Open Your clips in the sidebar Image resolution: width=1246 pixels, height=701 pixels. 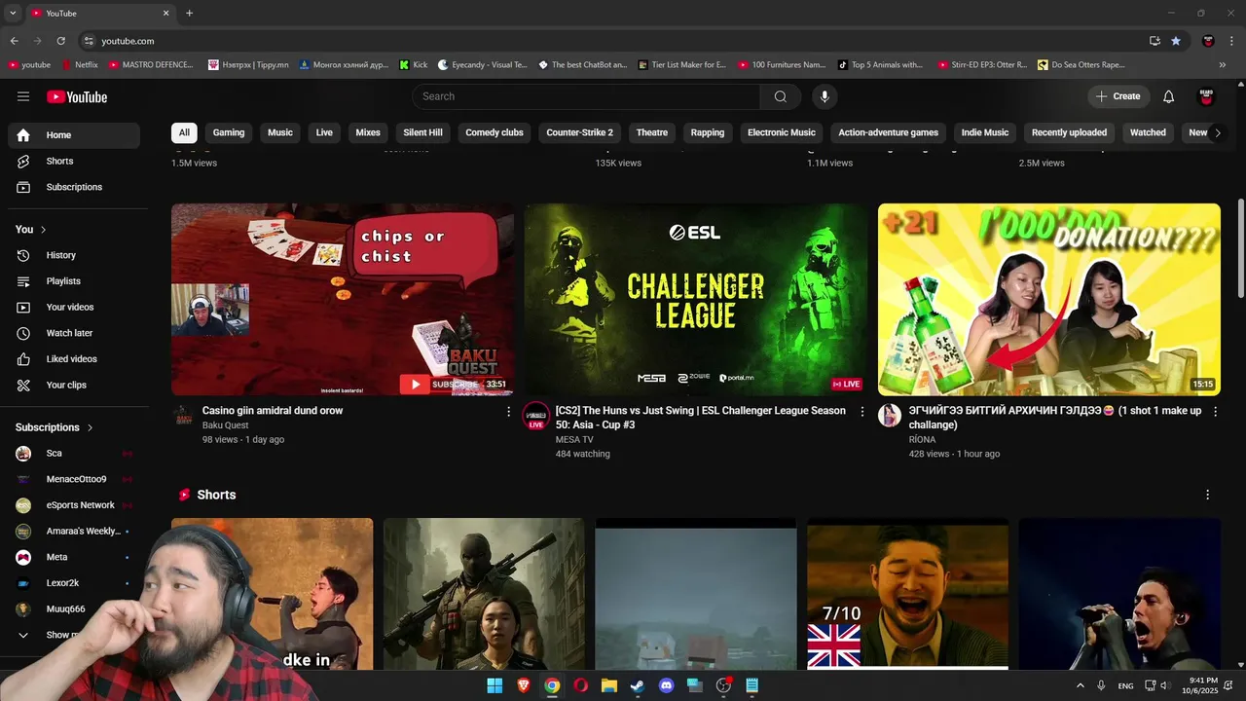(74, 385)
